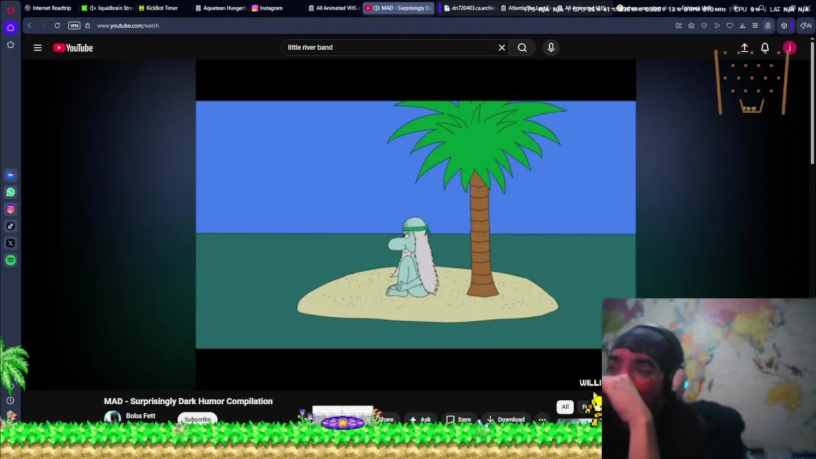
Task: Go back with the browser back arrow
Action: (29, 25)
